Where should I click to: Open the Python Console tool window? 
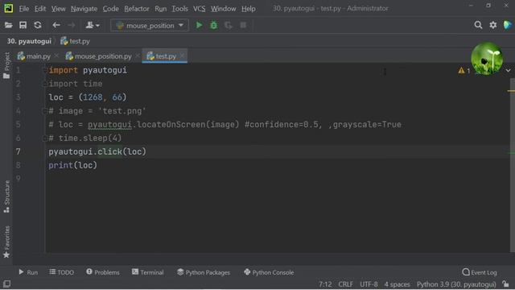pyautogui.click(x=269, y=272)
